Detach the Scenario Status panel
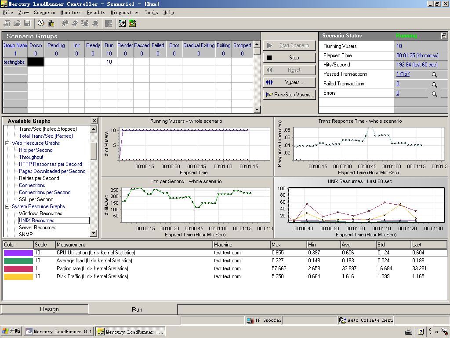Image resolution: width=450 pixels, height=338 pixels. tap(444, 36)
